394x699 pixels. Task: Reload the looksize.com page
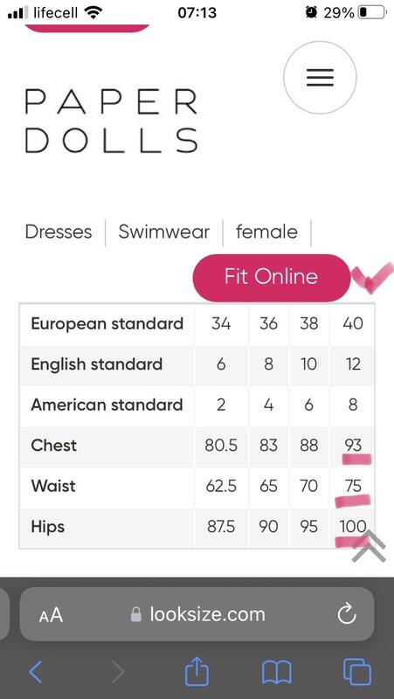coord(346,615)
